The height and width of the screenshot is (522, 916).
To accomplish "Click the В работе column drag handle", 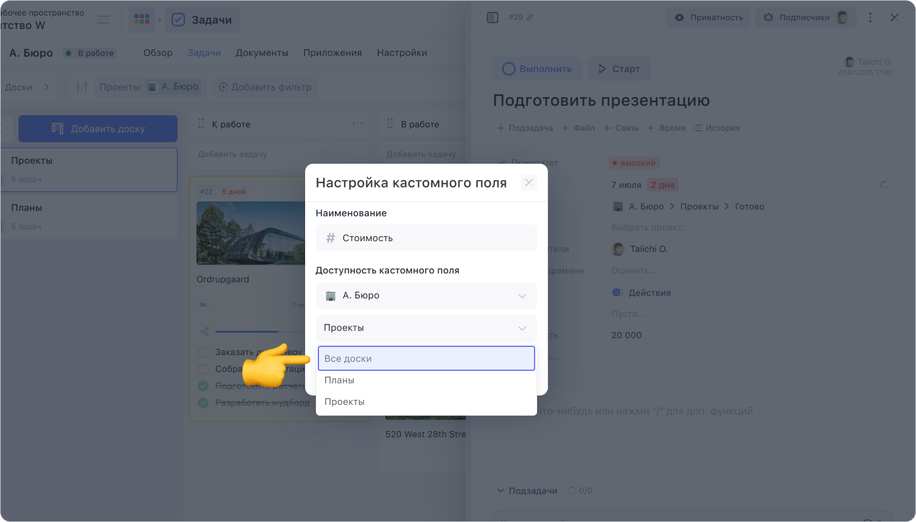I will coord(390,124).
